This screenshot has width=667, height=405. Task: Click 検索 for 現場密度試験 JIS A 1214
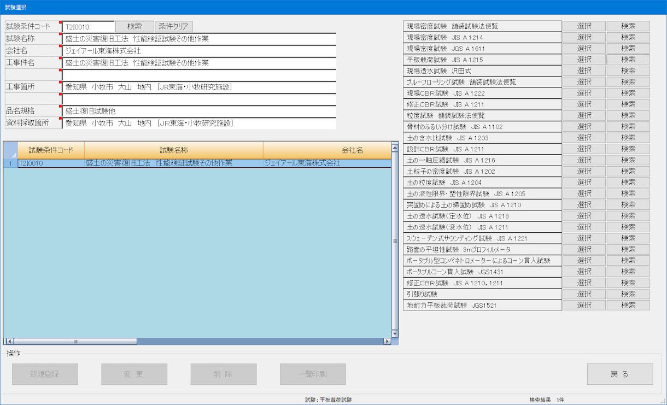[x=628, y=38]
